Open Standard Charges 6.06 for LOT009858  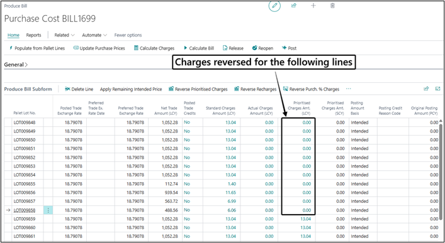pyautogui.click(x=232, y=210)
